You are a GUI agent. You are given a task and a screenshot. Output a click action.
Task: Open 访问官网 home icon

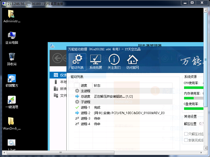132,62
